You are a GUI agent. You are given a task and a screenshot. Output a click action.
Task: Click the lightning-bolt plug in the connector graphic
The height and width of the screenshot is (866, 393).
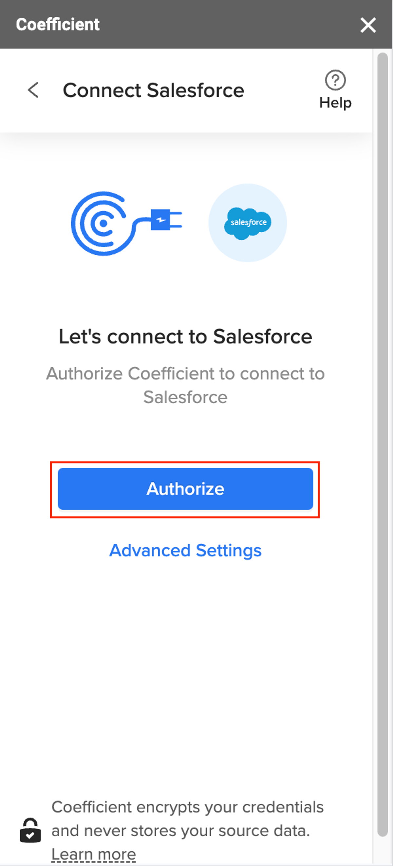[x=166, y=220]
